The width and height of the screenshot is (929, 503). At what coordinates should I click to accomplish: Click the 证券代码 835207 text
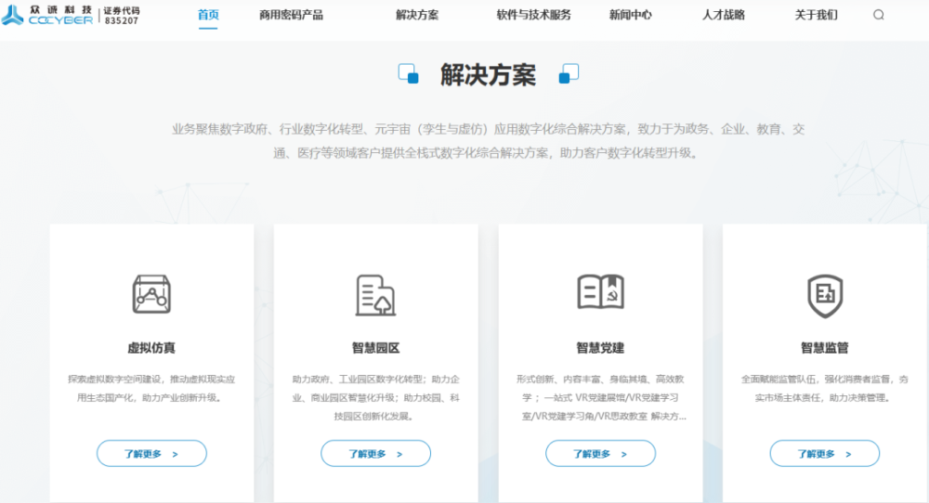[122, 16]
